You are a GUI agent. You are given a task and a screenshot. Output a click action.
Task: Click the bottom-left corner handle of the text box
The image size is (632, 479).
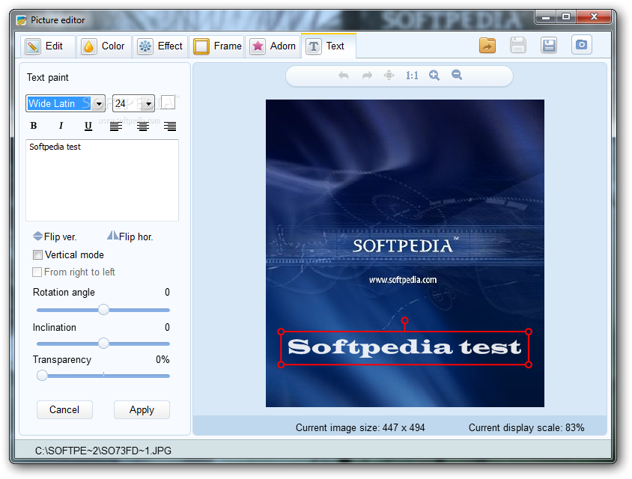pos(282,364)
